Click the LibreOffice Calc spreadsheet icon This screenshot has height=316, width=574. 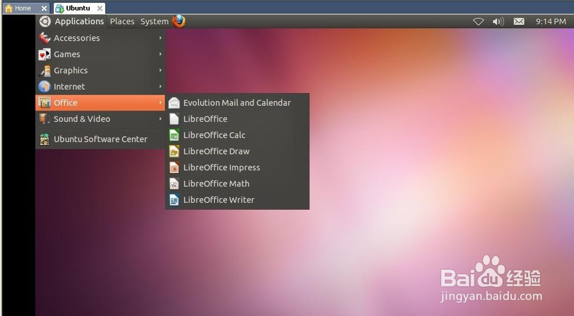(174, 135)
